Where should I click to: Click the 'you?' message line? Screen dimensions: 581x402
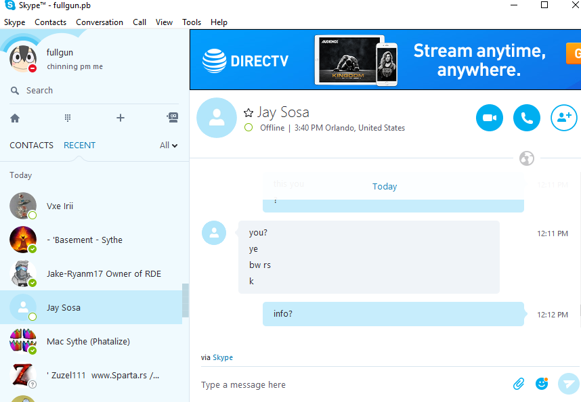(x=258, y=233)
